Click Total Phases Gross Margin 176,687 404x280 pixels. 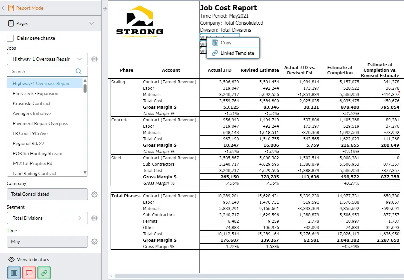(x=230, y=240)
